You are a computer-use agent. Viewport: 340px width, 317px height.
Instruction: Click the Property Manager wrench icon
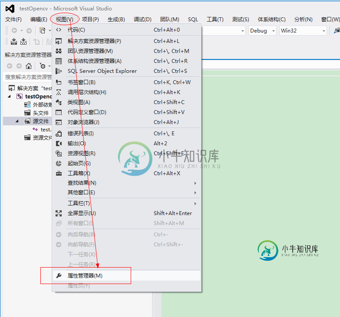click(x=59, y=276)
